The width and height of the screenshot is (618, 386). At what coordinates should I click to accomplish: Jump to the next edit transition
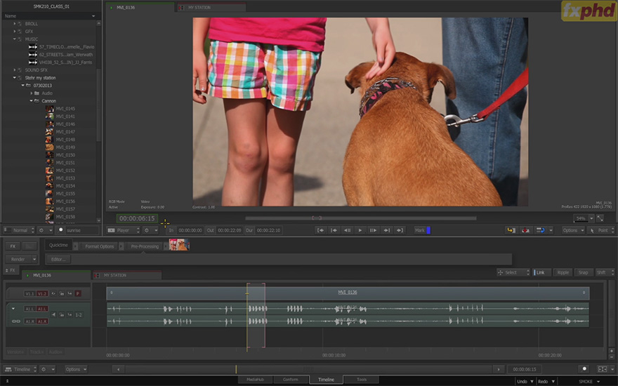(x=387, y=230)
